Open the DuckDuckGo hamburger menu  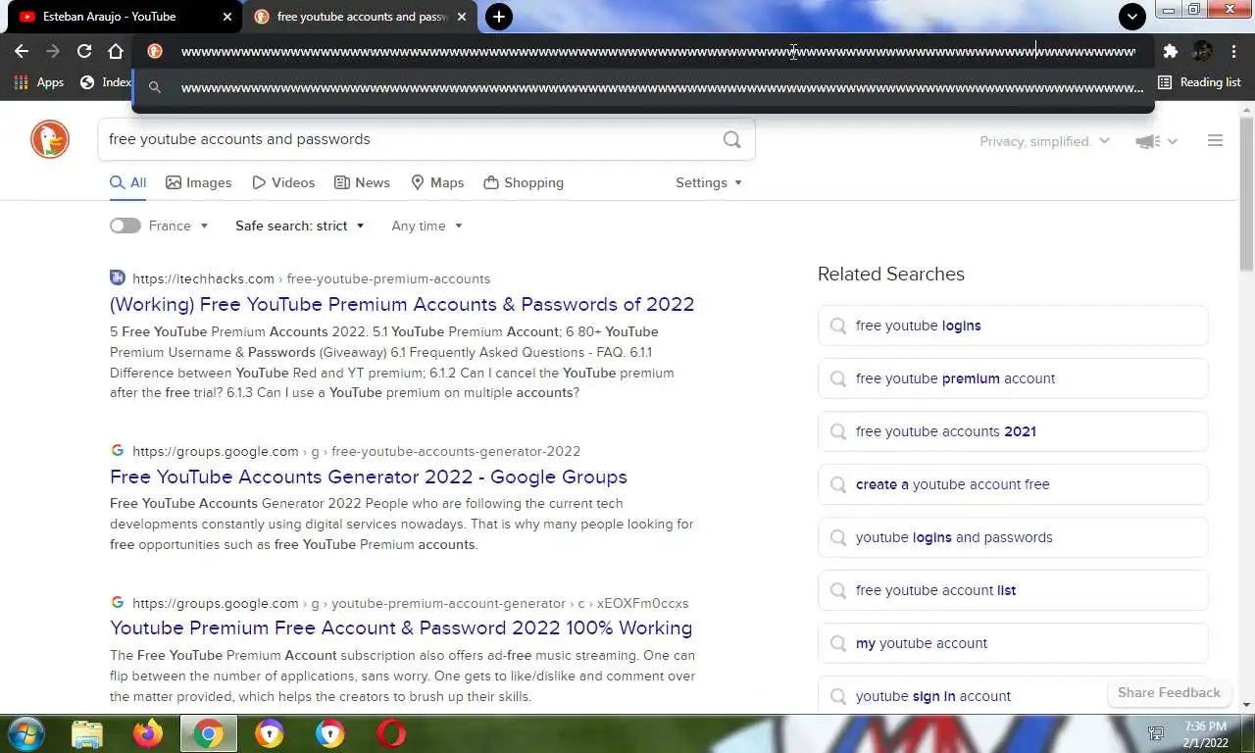point(1215,141)
